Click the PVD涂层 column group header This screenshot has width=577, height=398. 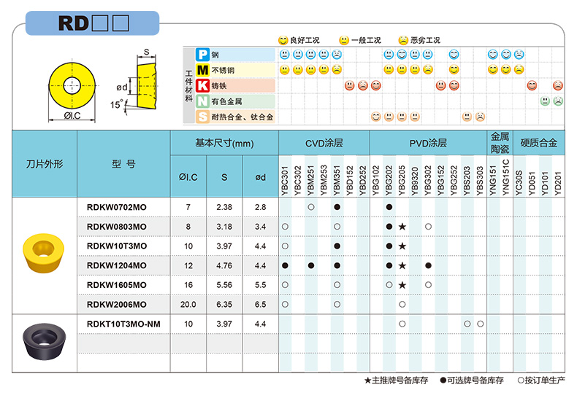[x=428, y=144]
